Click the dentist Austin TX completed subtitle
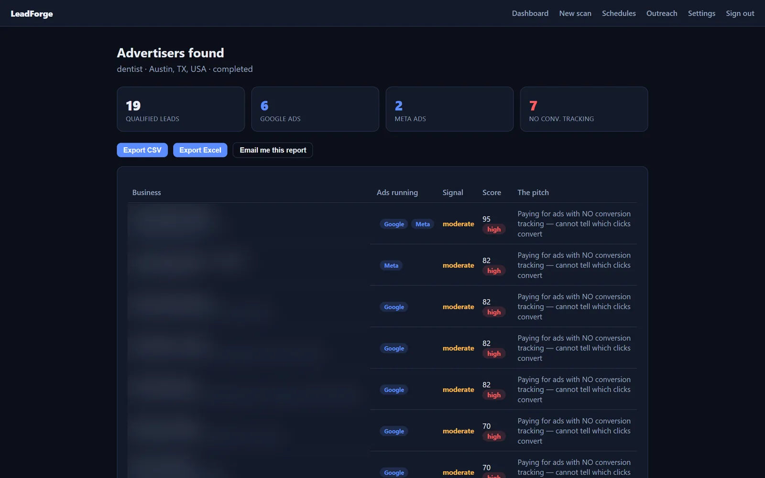This screenshot has height=478, width=765. [185, 69]
